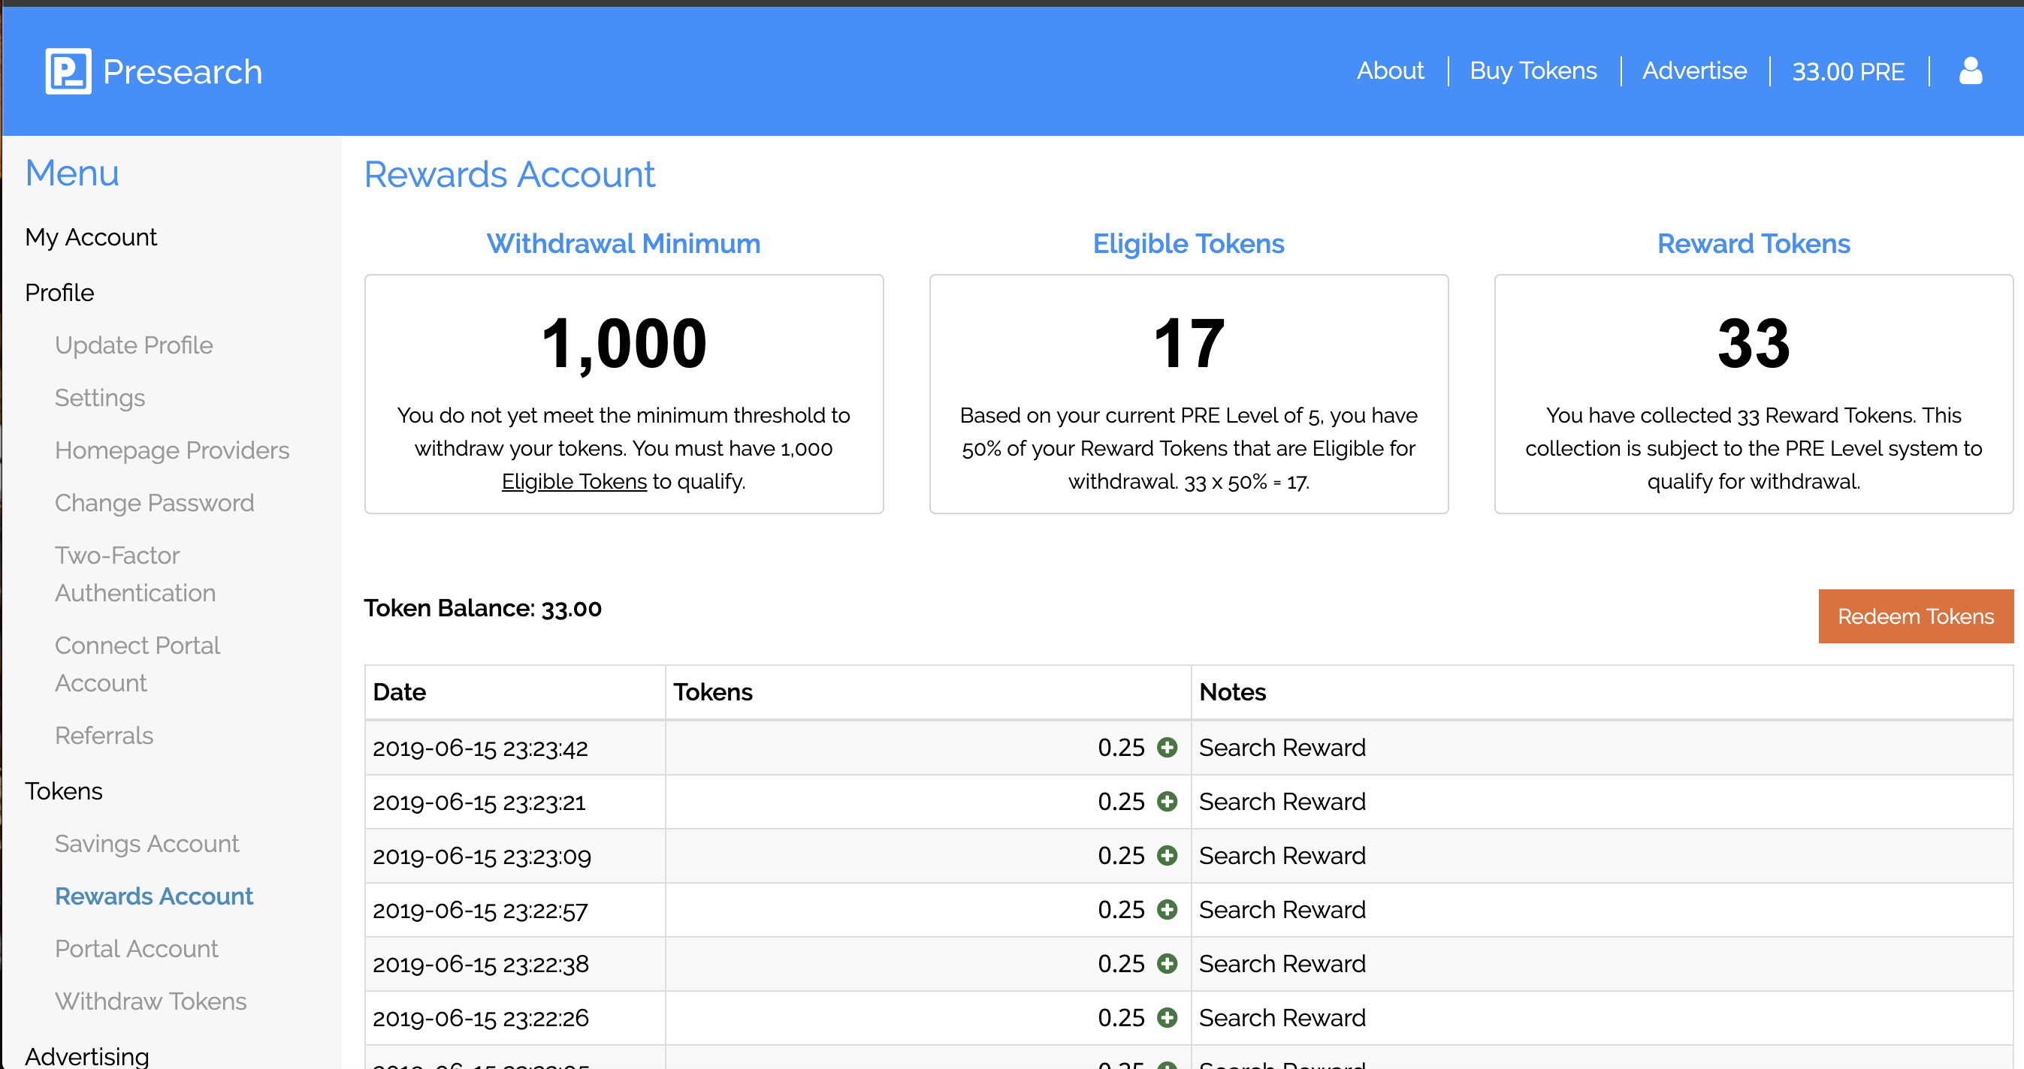Select Withdraw Tokens in the sidebar
Viewport: 2024px width, 1069px height.
151,1001
